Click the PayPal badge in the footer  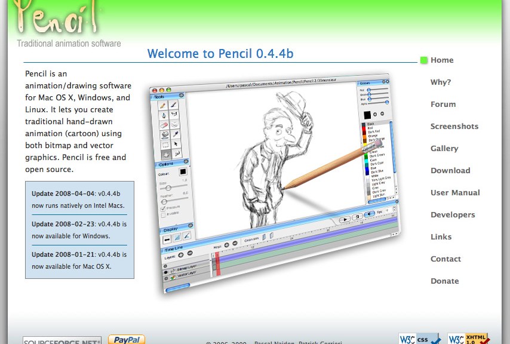(127, 339)
